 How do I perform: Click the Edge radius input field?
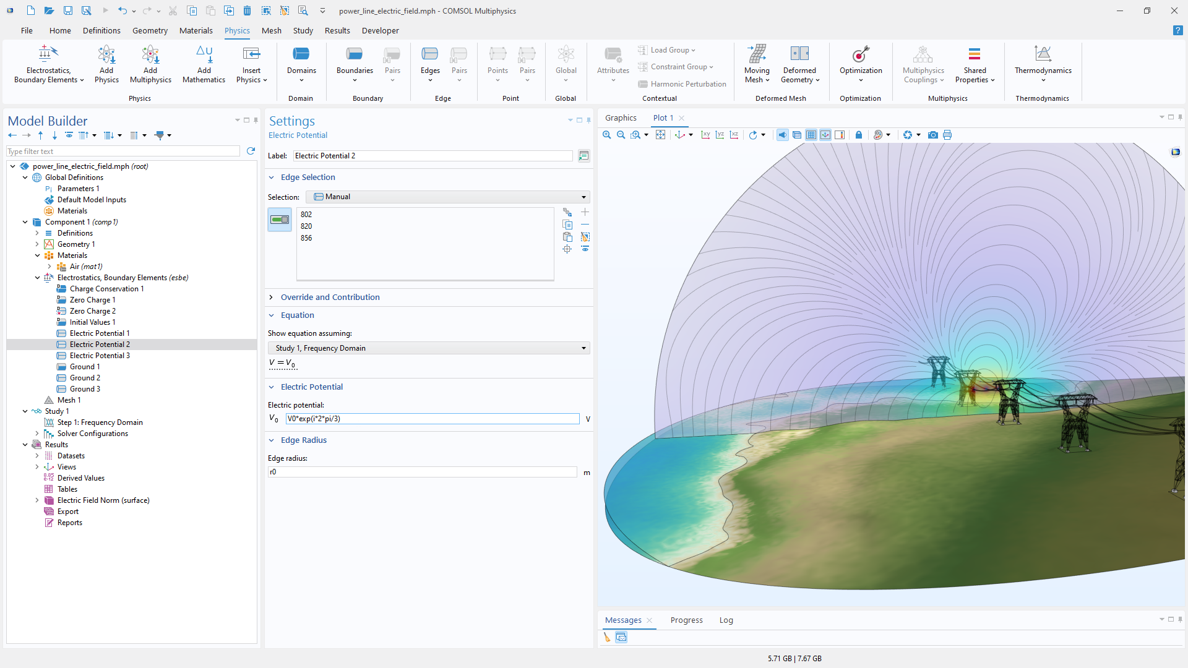(x=423, y=472)
